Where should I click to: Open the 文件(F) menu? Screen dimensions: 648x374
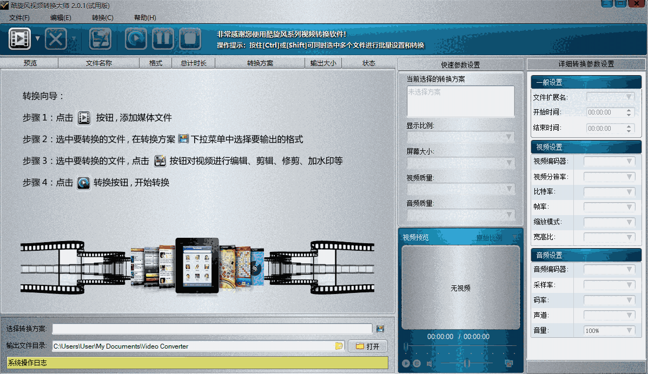[x=19, y=17]
